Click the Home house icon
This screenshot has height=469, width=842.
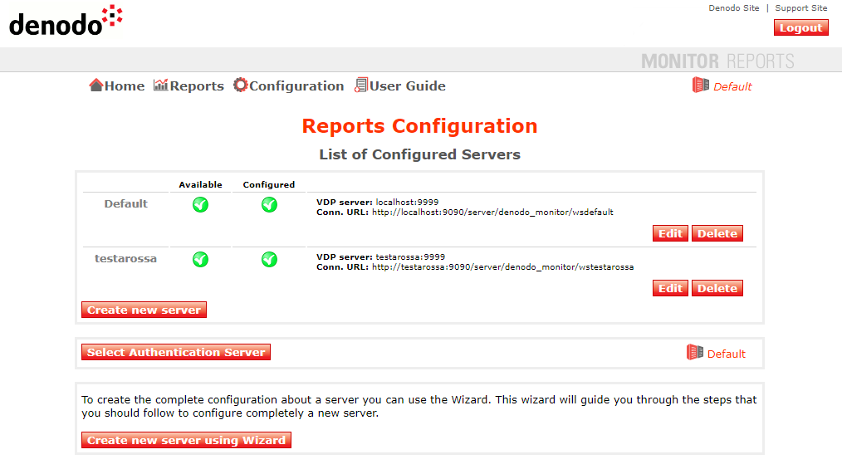[x=96, y=85]
